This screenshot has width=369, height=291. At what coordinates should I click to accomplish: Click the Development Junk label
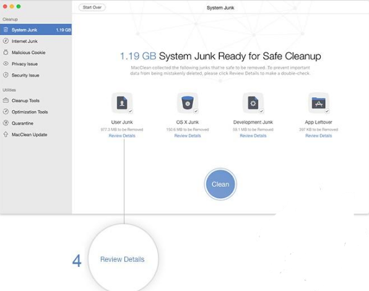[x=253, y=122]
